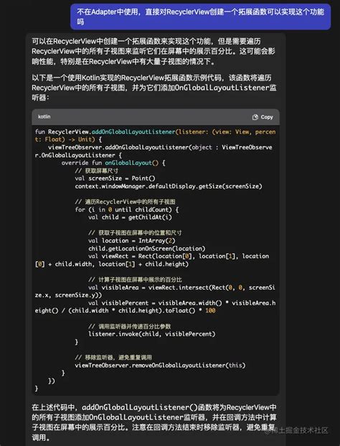Click the 获取屏幕尺寸 comment line
340x446 pixels.
click(x=96, y=171)
